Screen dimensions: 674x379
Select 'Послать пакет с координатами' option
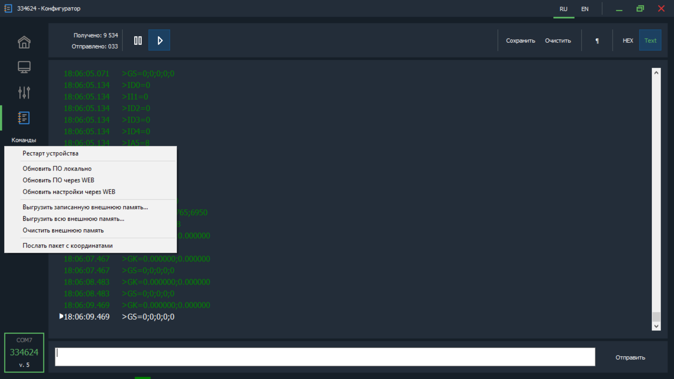[68, 245]
